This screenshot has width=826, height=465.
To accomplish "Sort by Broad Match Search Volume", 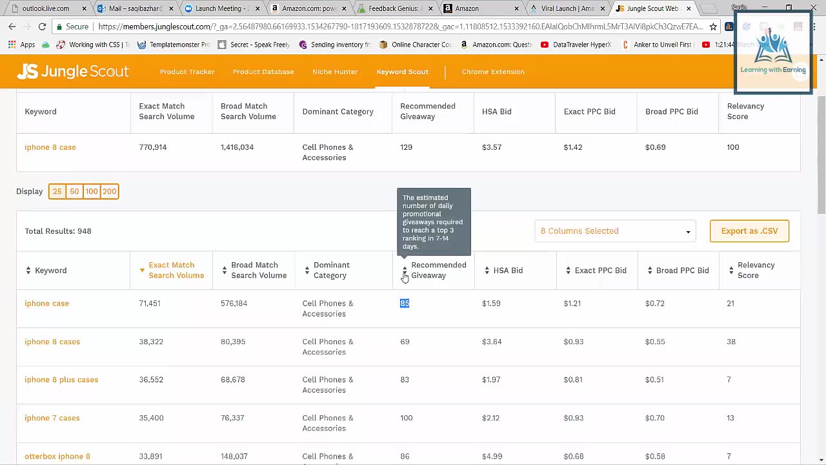I will (x=224, y=271).
